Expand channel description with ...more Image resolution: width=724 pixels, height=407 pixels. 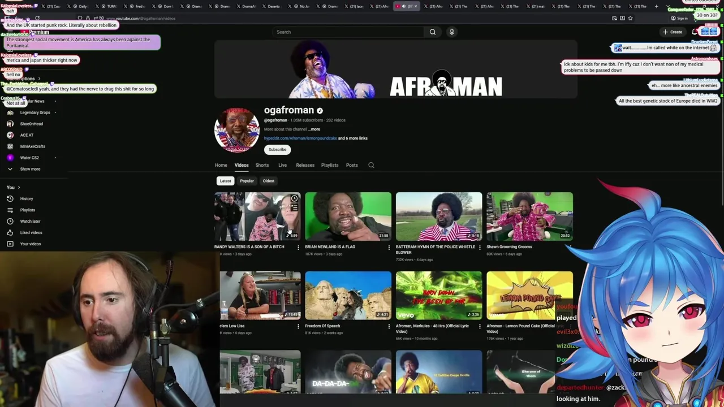314,129
